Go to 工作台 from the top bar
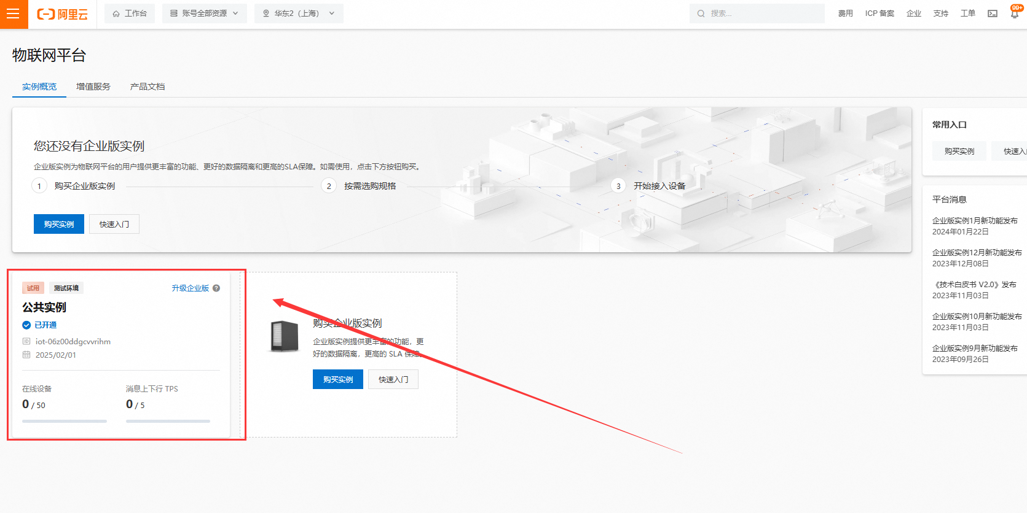 [x=130, y=13]
